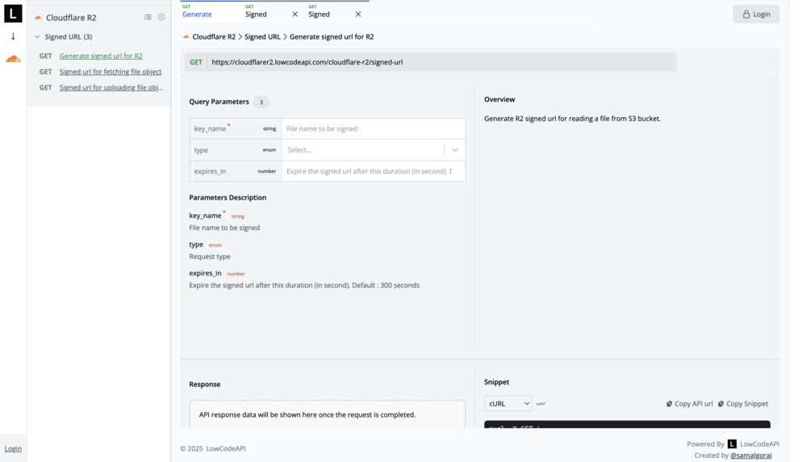
Task: Click the expires_in input field
Action: coord(373,171)
